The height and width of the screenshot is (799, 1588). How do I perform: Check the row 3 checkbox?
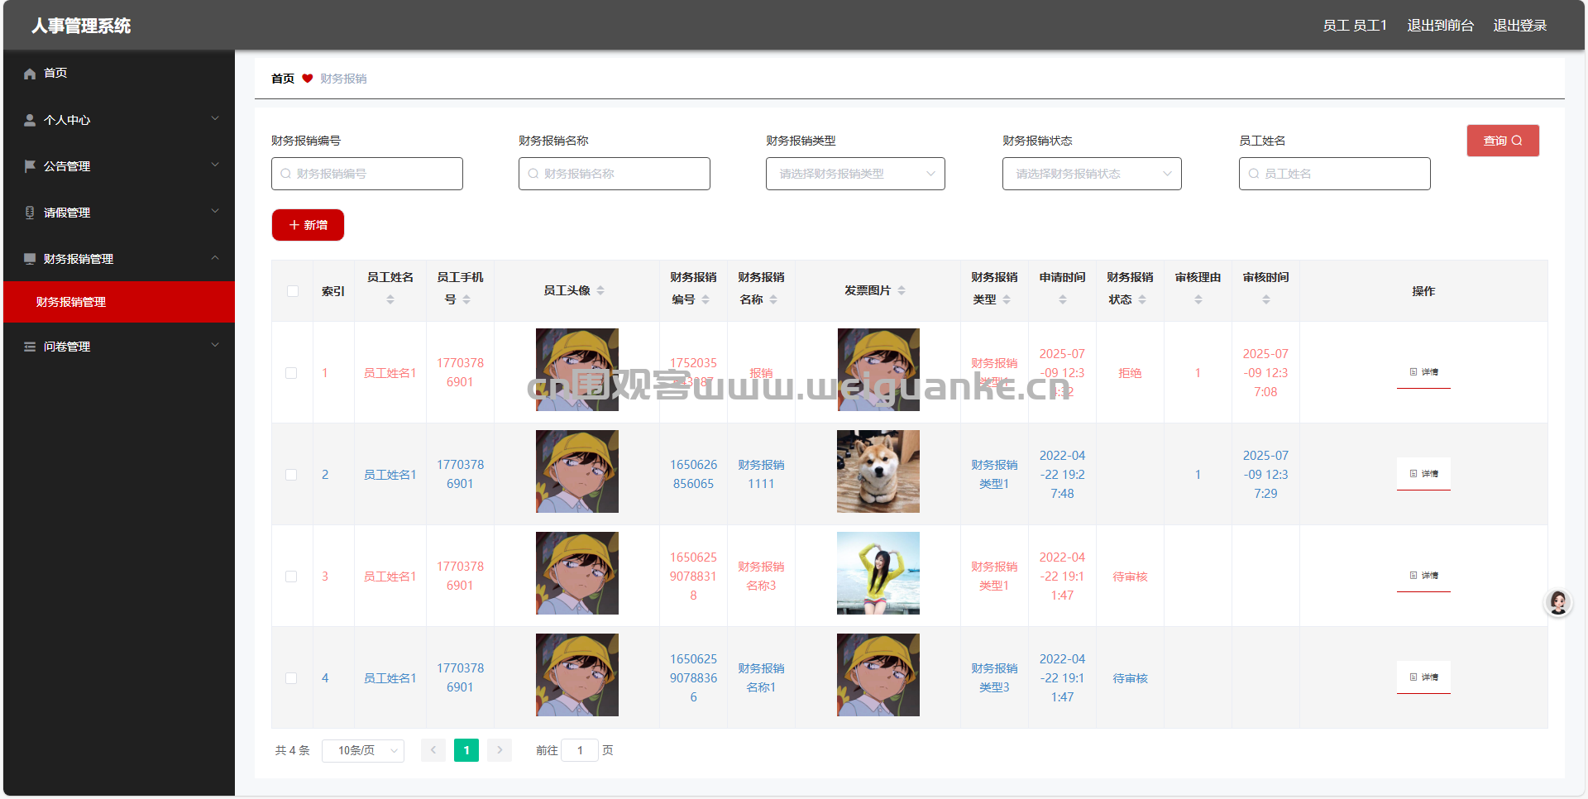point(291,577)
